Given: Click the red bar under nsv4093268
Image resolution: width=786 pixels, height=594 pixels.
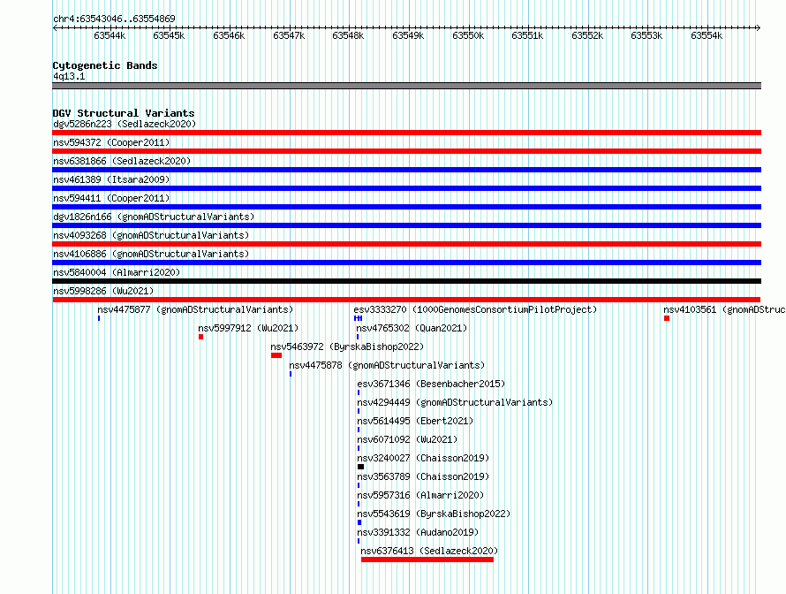Looking at the screenshot, I should click(406, 244).
